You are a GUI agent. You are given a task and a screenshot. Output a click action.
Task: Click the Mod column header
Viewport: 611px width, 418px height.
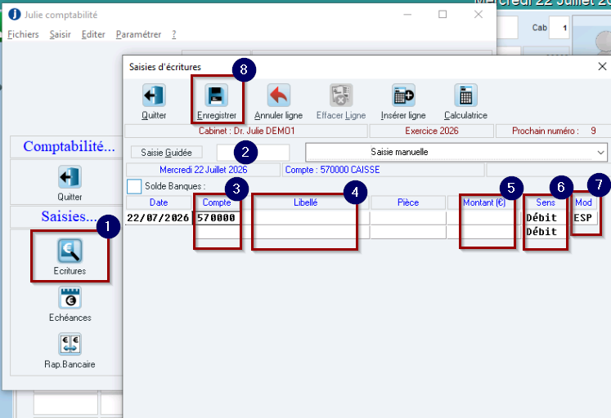tap(583, 202)
